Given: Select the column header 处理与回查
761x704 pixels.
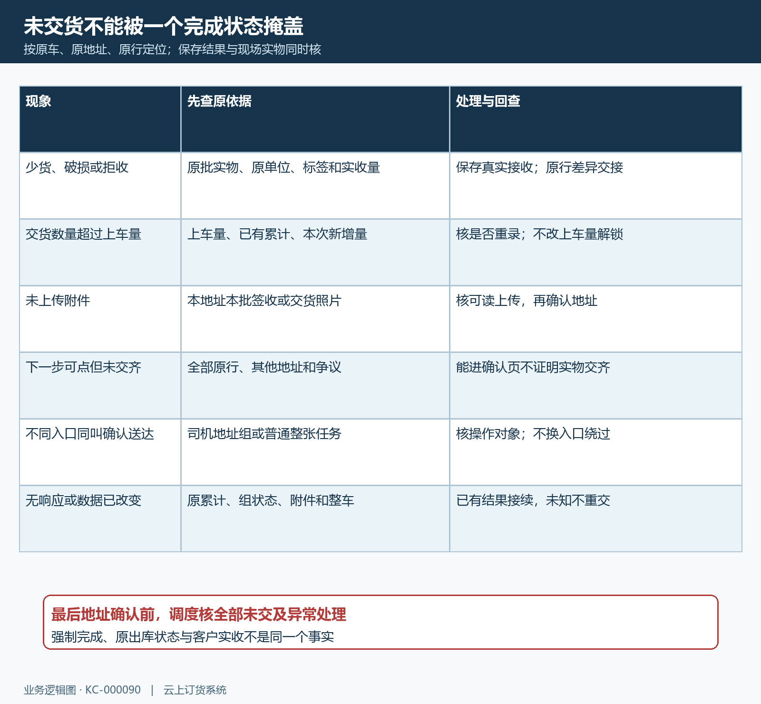Looking at the screenshot, I should click(x=595, y=119).
